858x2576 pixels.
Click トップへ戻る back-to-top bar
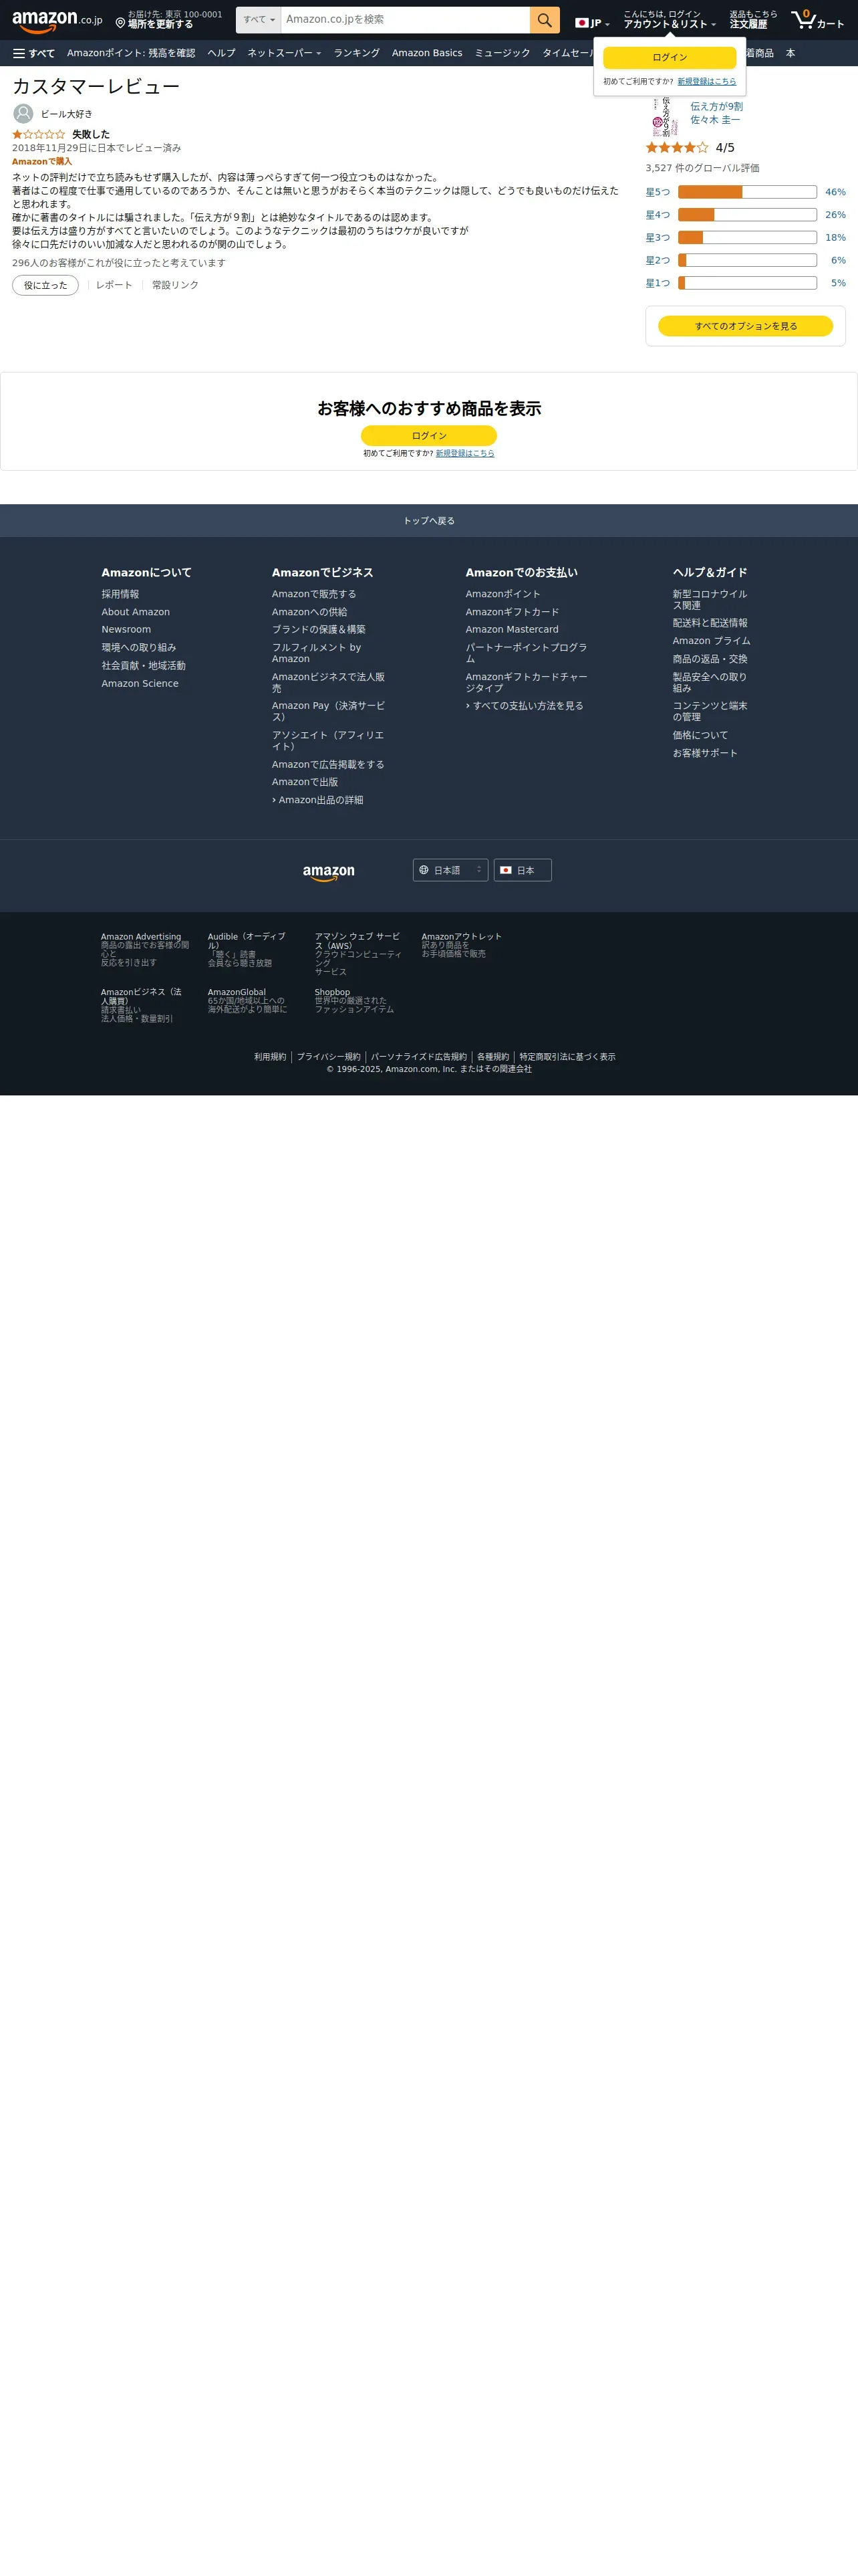pyautogui.click(x=428, y=521)
